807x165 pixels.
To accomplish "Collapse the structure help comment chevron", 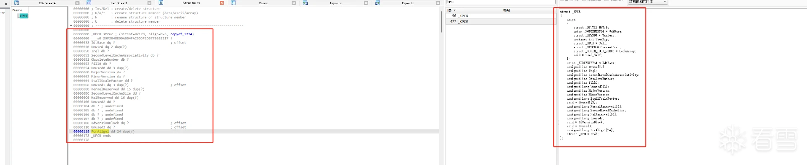I will point(71,26).
